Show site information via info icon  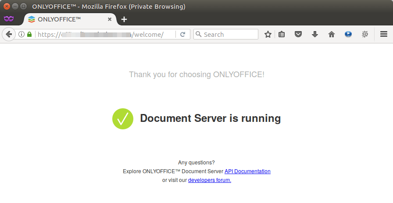coord(21,34)
